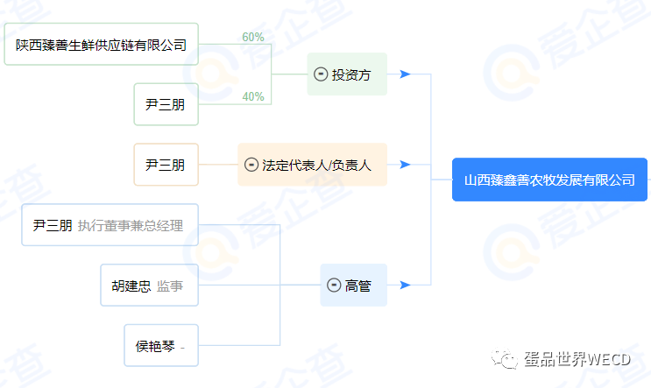651x388 pixels.
Task: Open 尹三朋 执行董事兼总经理 node
Action: coord(110,225)
